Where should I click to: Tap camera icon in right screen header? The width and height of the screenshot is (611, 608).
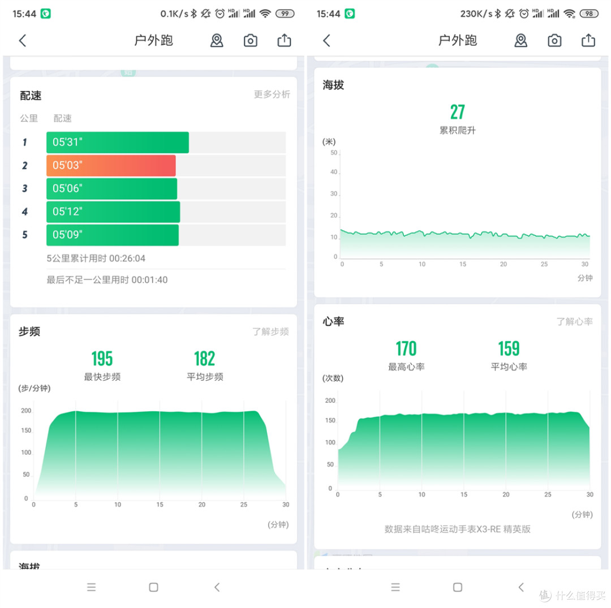point(554,41)
